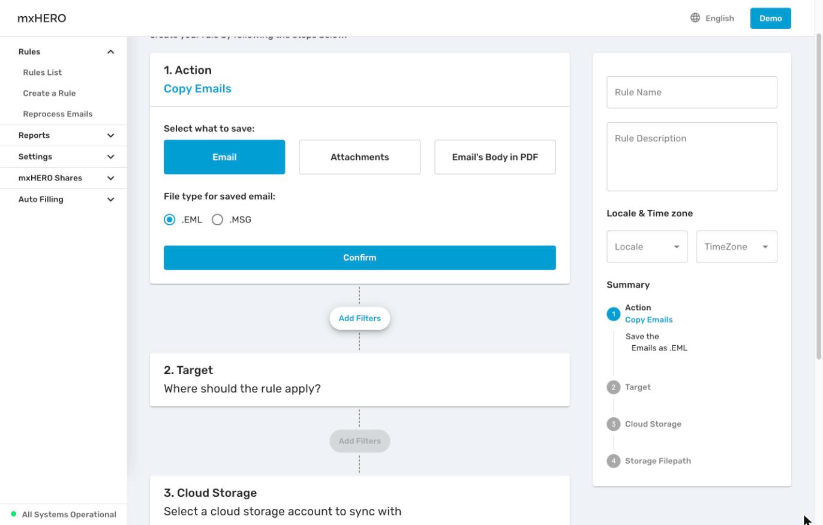Choose Email as what to save

click(x=224, y=157)
